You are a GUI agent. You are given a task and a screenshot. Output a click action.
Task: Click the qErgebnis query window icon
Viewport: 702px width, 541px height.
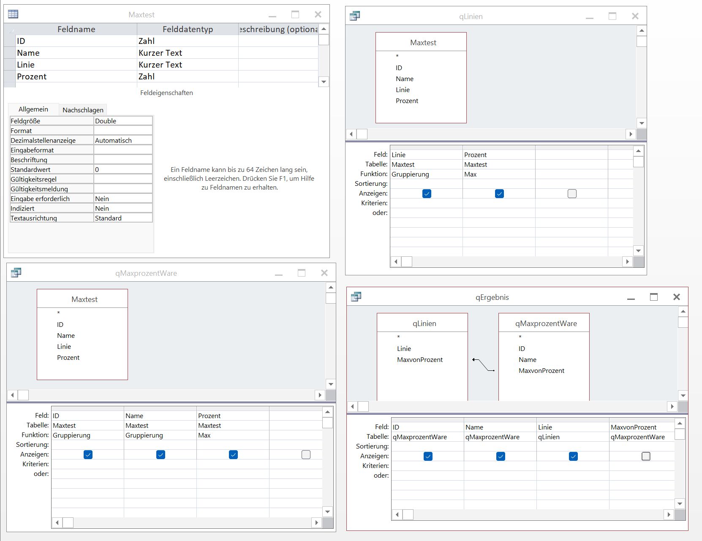click(x=356, y=296)
